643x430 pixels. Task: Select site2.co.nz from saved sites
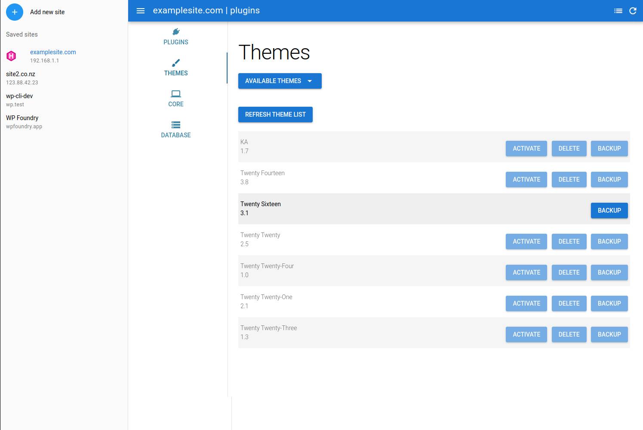coord(20,74)
